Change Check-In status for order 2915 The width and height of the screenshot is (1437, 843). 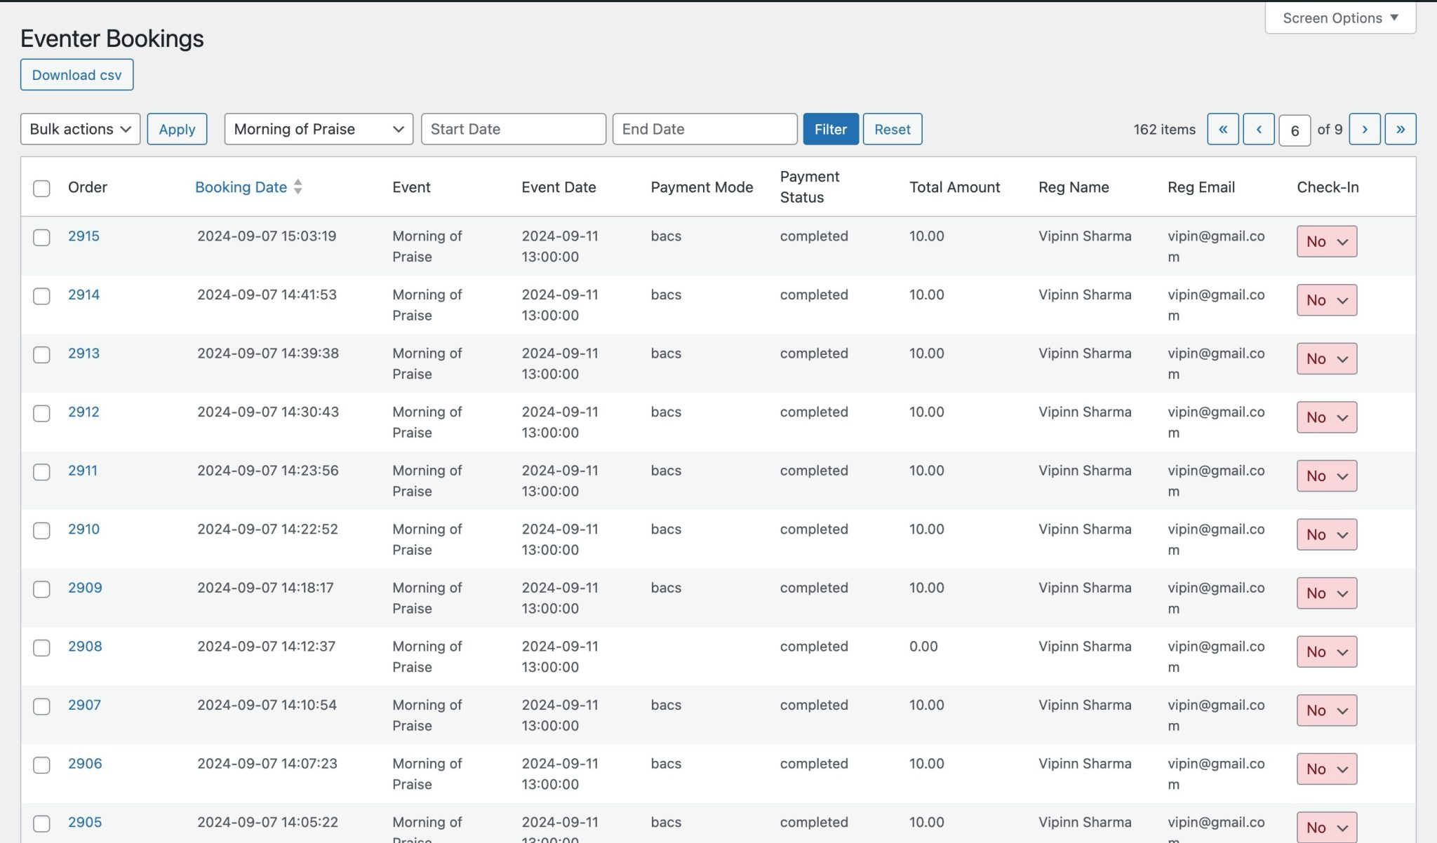[x=1326, y=241]
